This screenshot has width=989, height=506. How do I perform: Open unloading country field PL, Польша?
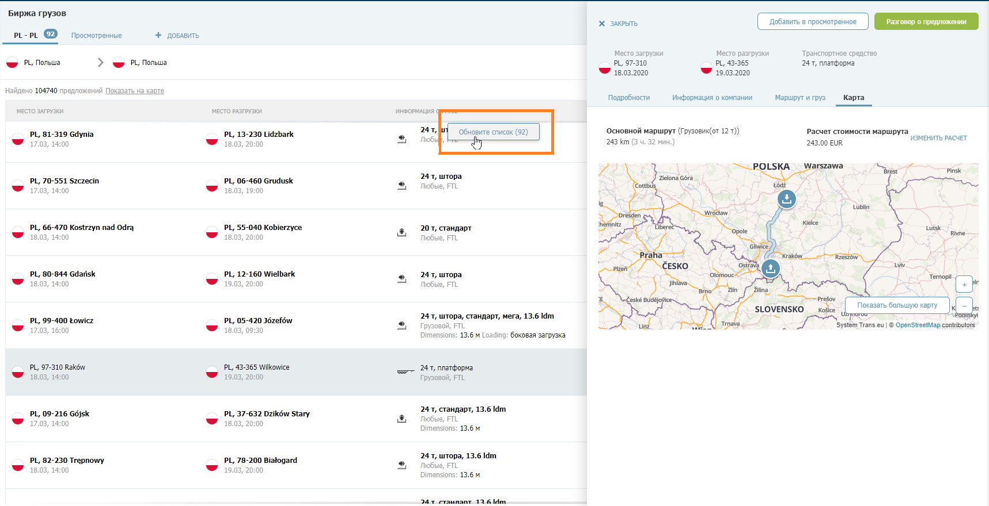[149, 62]
